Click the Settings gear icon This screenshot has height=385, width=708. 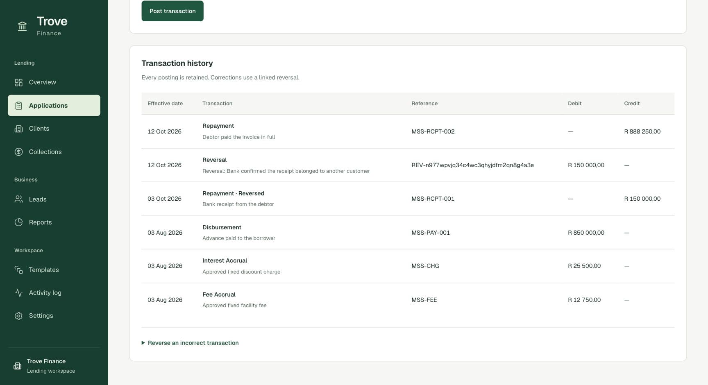(18, 316)
